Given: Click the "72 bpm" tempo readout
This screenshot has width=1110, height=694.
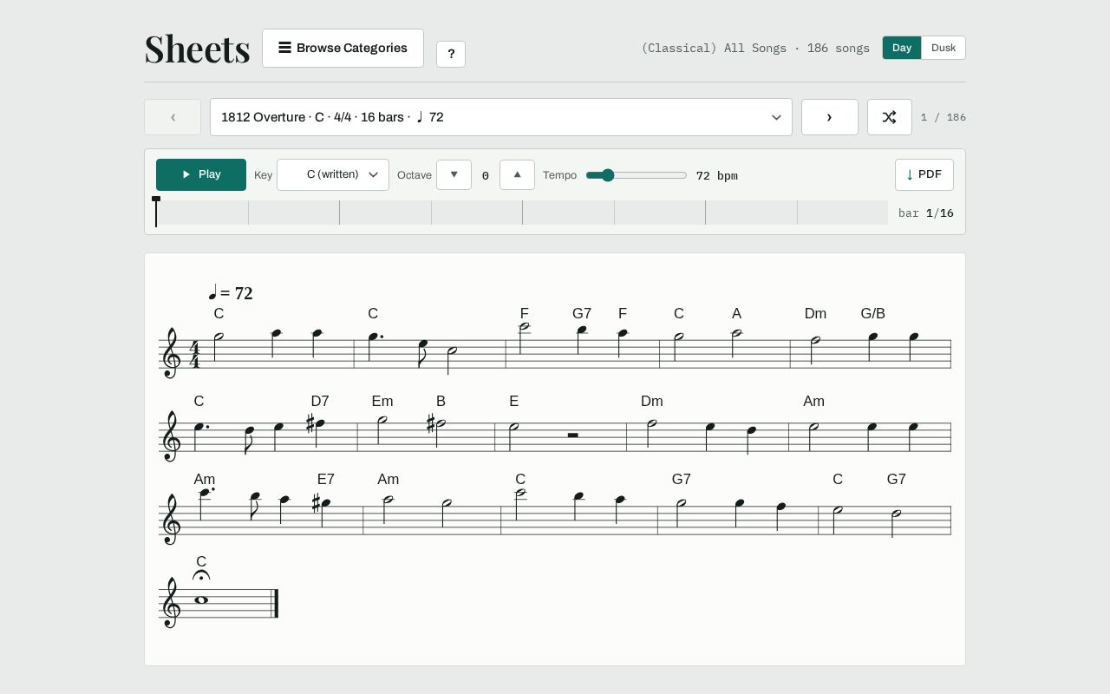Looking at the screenshot, I should pos(717,176).
